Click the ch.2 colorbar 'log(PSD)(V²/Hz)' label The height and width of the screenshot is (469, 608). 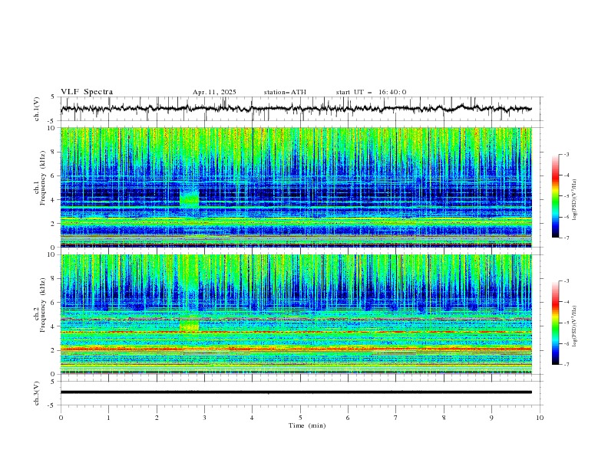coord(575,326)
